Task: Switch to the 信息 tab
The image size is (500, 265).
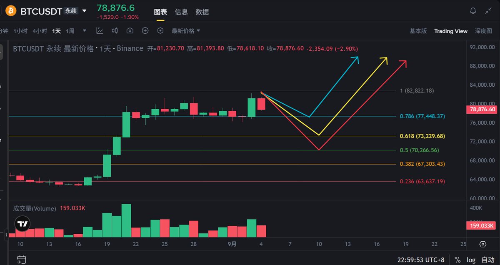Action: [x=181, y=12]
